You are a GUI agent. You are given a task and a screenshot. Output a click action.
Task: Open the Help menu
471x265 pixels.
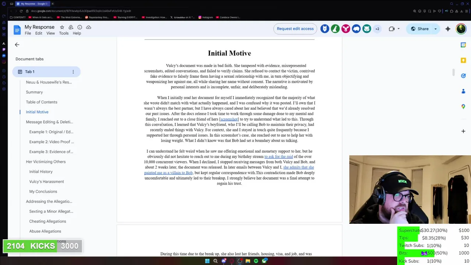tap(77, 33)
